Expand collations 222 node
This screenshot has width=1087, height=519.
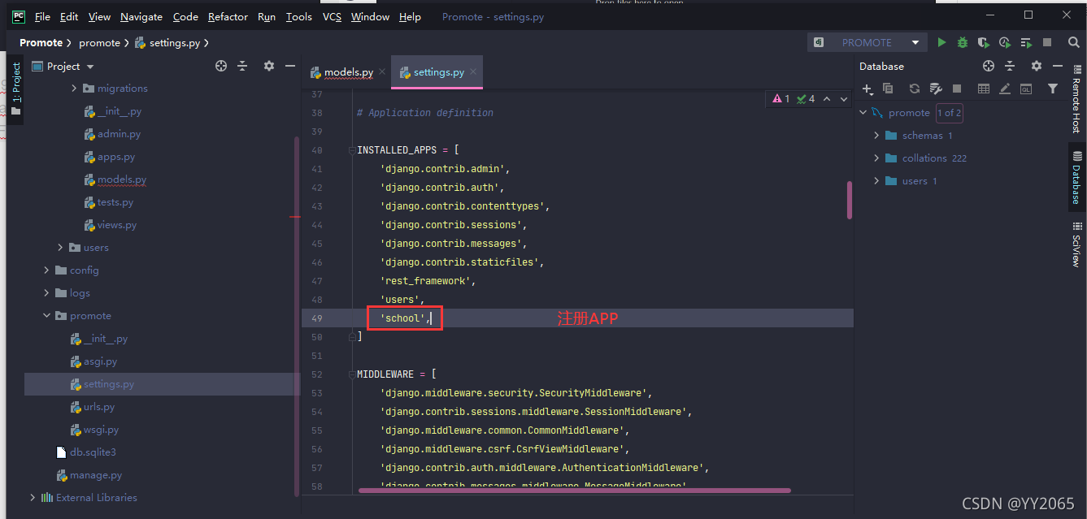point(876,158)
